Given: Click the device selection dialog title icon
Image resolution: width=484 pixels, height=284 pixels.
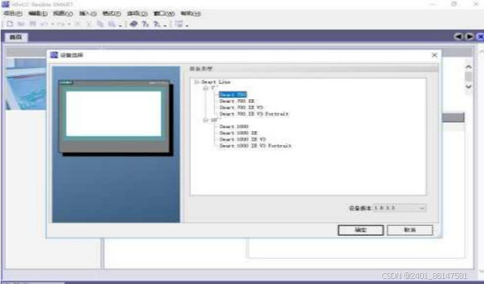Looking at the screenshot, I should (54, 55).
